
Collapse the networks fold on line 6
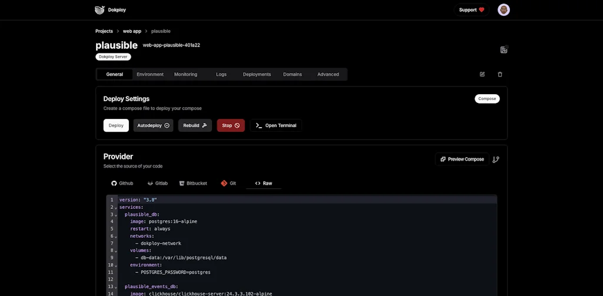coord(116,237)
